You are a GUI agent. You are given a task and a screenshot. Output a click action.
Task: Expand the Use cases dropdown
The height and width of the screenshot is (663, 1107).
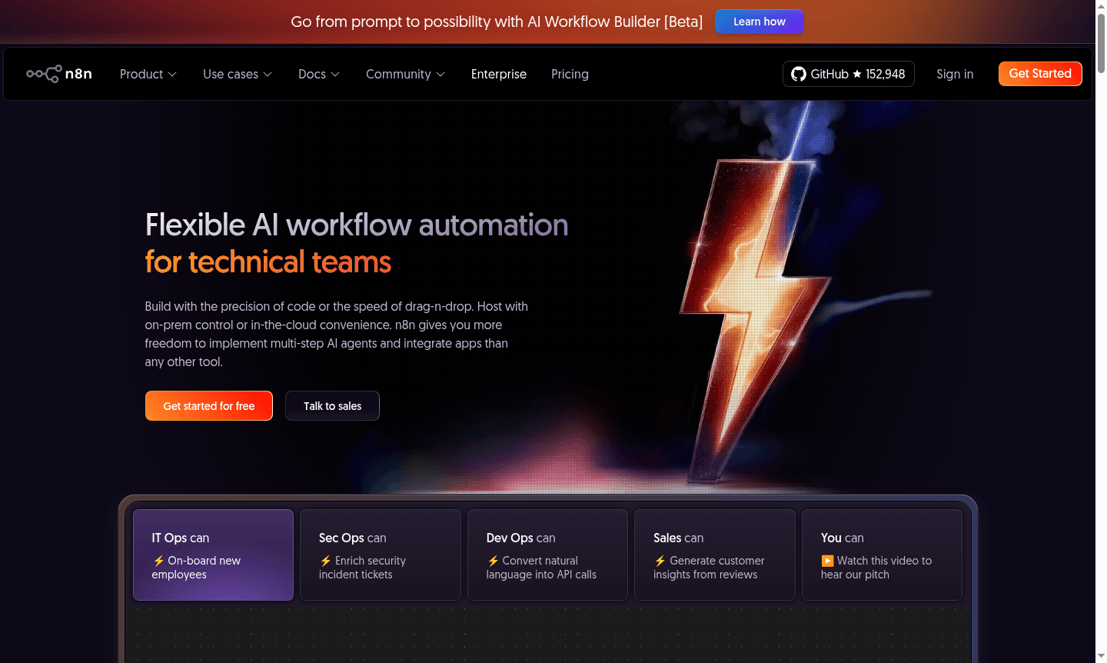[238, 74]
